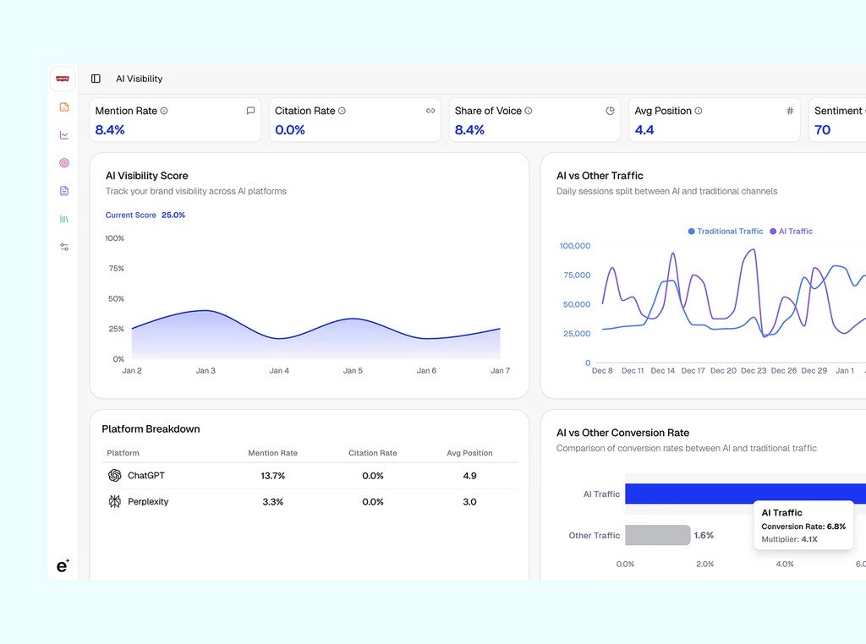Open the blue document icon in the sidebar
Screen dimensions: 866x644
click(x=63, y=190)
